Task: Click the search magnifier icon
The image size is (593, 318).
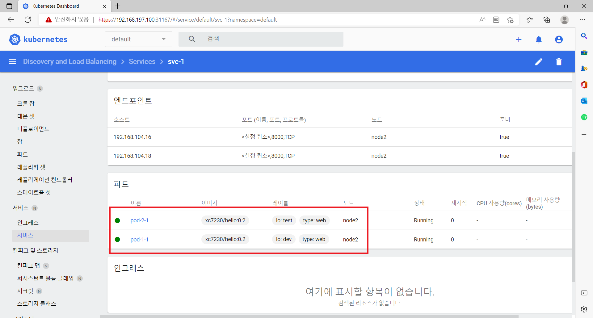Action: pyautogui.click(x=192, y=39)
